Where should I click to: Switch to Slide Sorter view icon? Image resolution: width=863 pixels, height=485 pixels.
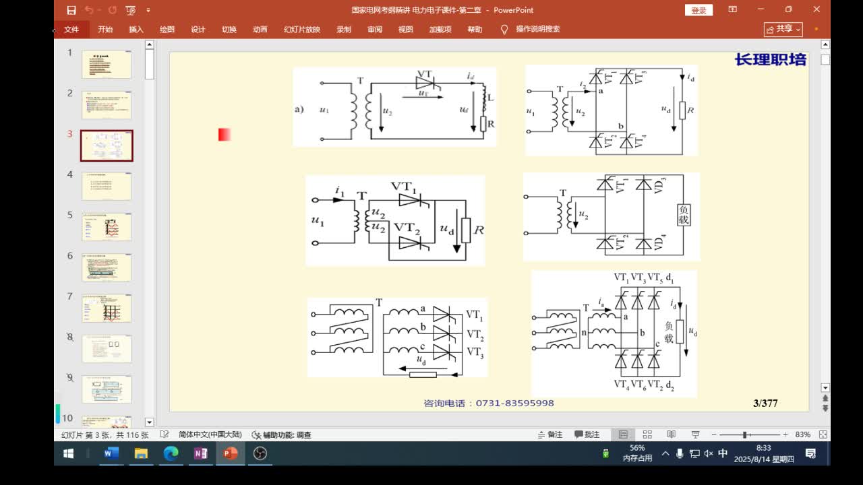pos(647,435)
